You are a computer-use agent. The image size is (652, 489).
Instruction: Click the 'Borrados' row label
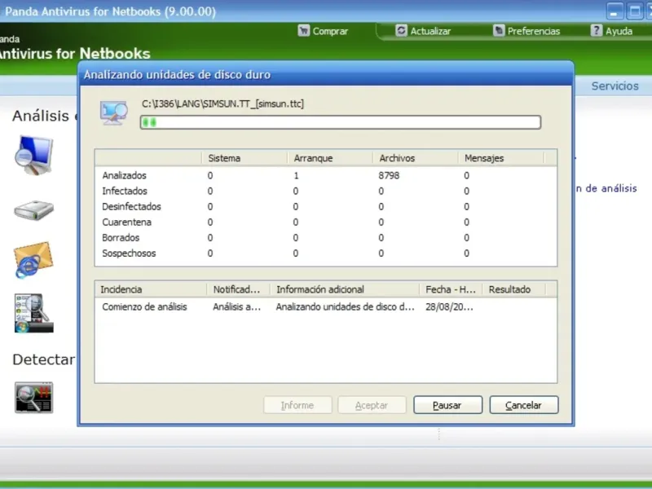(121, 238)
